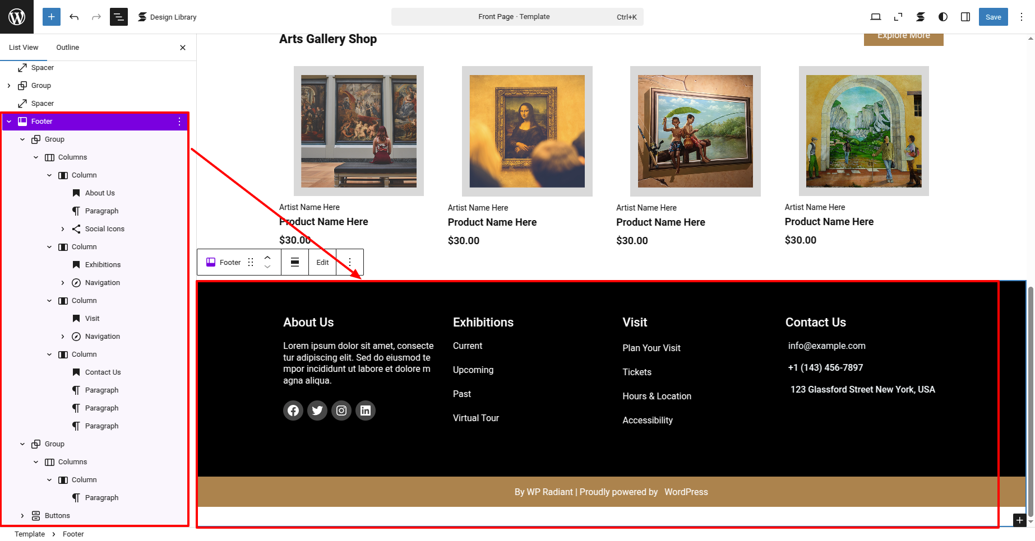
Task: Click the Instagram social icon in footer
Action: 341,411
